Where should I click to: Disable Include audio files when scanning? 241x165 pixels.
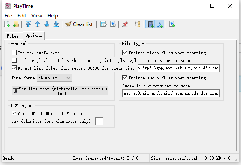[x=125, y=78]
